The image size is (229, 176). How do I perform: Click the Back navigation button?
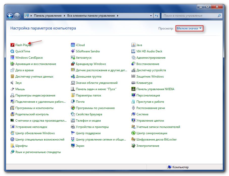10,16
